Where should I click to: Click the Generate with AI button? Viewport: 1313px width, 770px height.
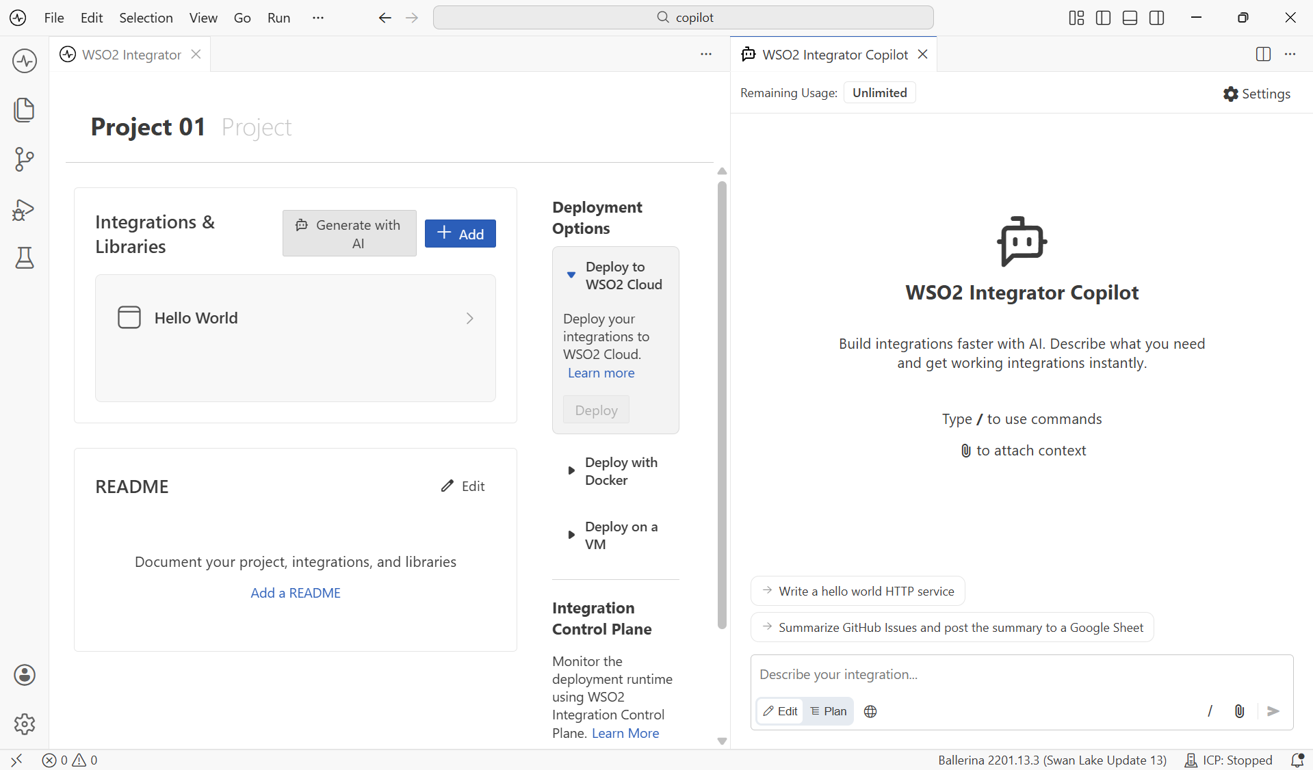click(x=350, y=234)
